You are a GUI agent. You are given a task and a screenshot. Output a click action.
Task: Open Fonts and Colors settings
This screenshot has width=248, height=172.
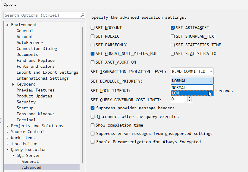[35, 67]
